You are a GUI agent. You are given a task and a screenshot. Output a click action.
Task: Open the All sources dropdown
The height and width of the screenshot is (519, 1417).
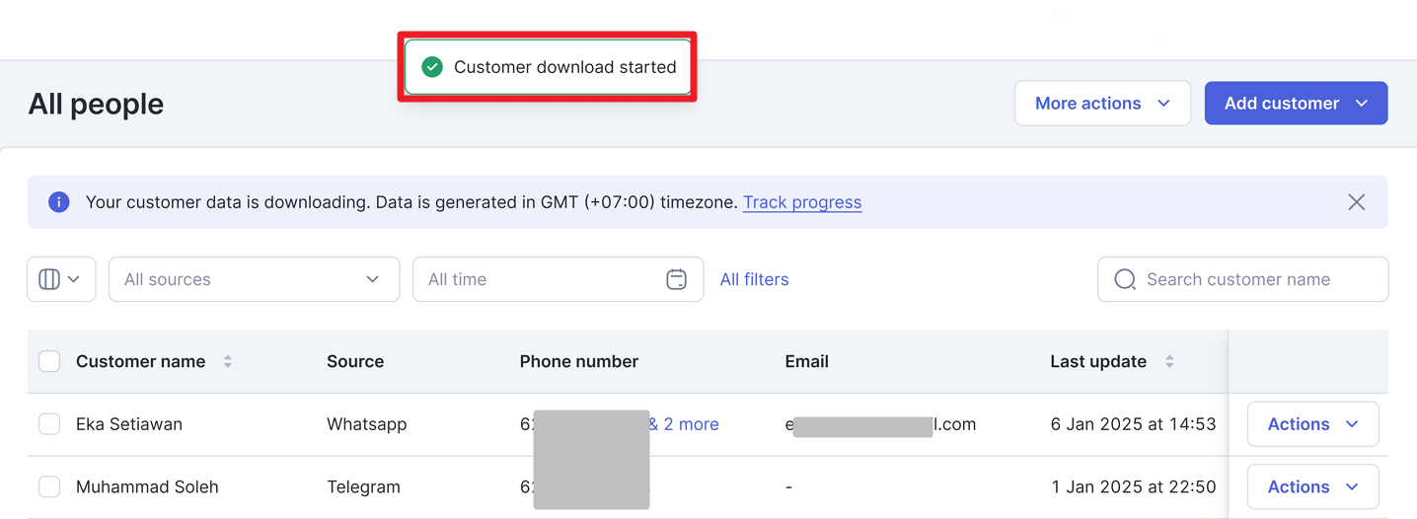(x=254, y=279)
